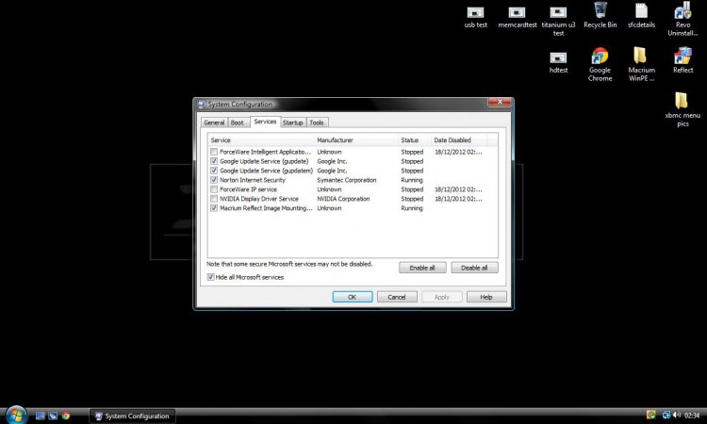
Task: Uncheck Google Update Service (gupdate)
Action: (214, 161)
